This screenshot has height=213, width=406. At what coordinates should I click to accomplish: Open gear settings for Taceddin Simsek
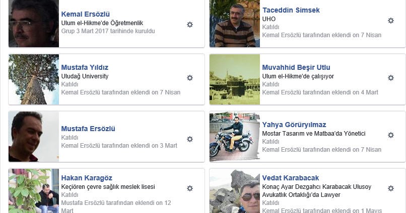[x=391, y=21]
